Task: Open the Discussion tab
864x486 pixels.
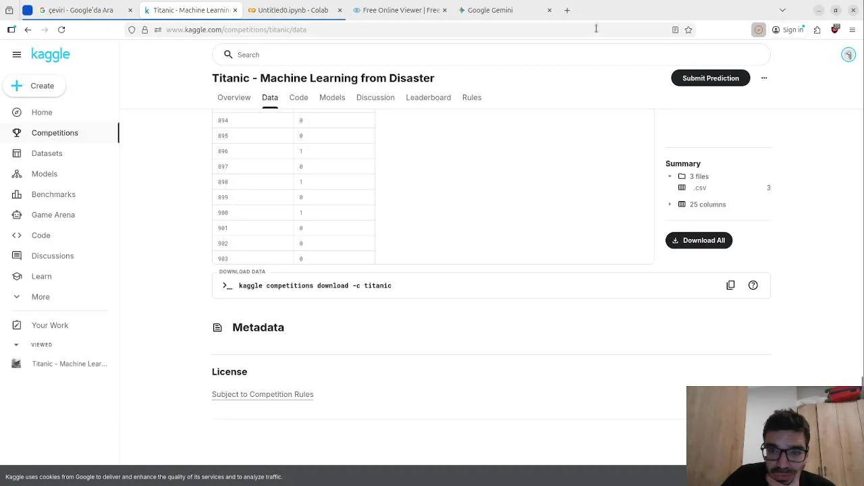Action: (375, 98)
